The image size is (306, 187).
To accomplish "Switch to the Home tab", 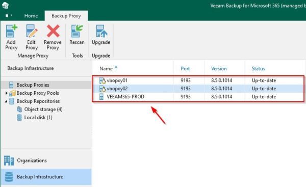I will coord(31,16).
